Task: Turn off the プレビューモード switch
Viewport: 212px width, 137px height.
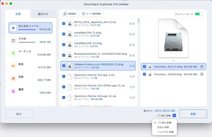Action: 199,14
